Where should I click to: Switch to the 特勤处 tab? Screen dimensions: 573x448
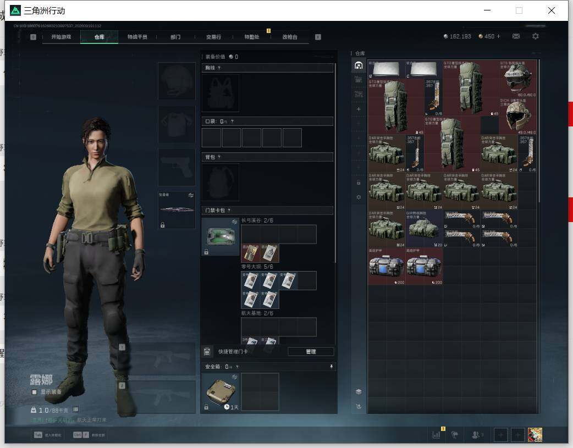pos(252,37)
